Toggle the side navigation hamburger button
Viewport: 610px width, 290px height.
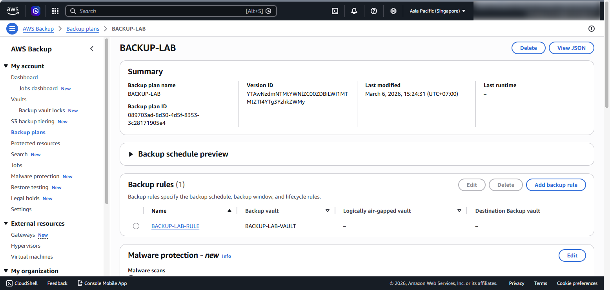(12, 29)
